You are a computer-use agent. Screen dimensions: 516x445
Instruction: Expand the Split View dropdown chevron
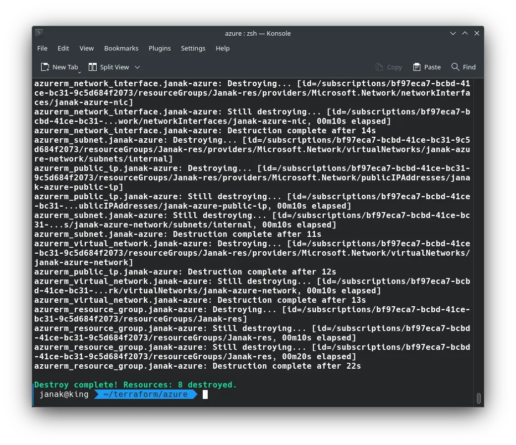(137, 67)
